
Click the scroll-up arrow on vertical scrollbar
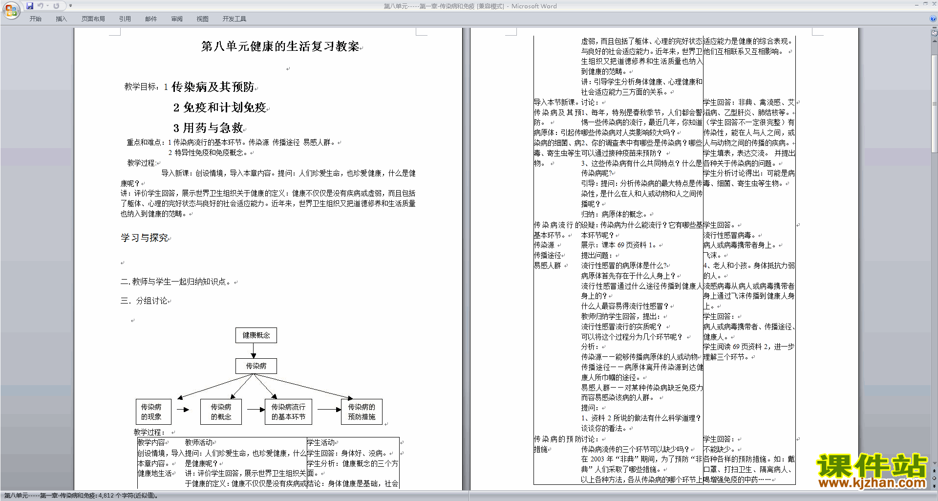coord(935,40)
